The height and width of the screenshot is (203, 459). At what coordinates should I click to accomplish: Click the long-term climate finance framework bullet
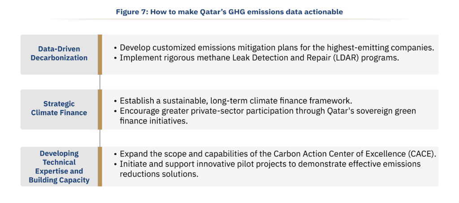pos(233,101)
